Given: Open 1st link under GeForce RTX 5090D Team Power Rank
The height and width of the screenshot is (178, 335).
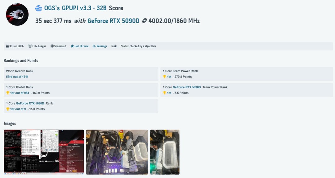Looking at the screenshot, I should pos(169,93).
